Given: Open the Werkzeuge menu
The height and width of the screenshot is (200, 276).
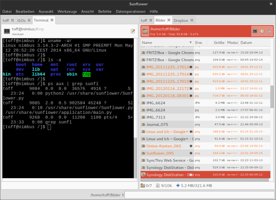Looking at the screenshot, I should click(67, 11).
